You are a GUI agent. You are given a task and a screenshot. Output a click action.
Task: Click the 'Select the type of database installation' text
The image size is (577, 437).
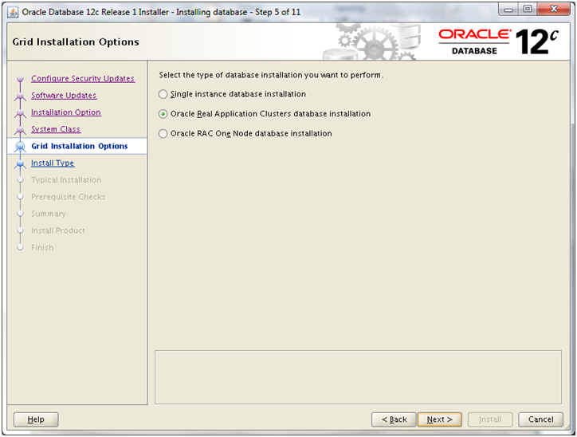click(271, 75)
